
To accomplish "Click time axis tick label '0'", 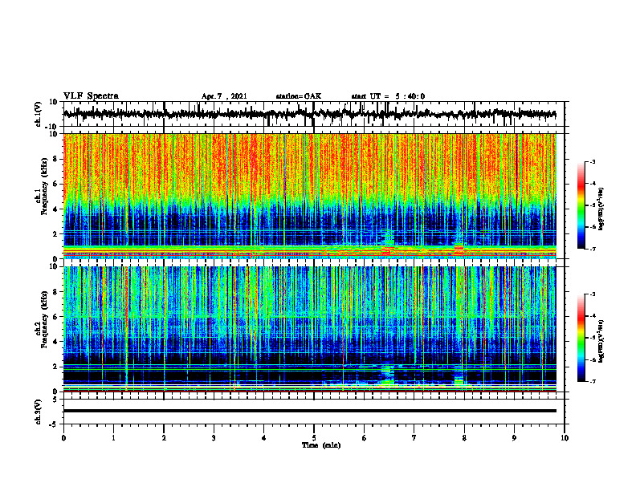I will point(63,438).
